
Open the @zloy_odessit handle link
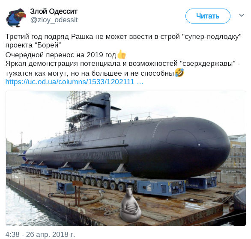[x=54, y=20]
